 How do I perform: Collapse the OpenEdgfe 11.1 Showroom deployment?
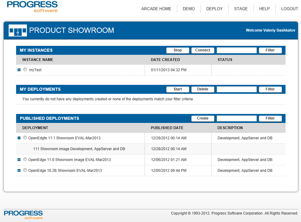pos(19,138)
